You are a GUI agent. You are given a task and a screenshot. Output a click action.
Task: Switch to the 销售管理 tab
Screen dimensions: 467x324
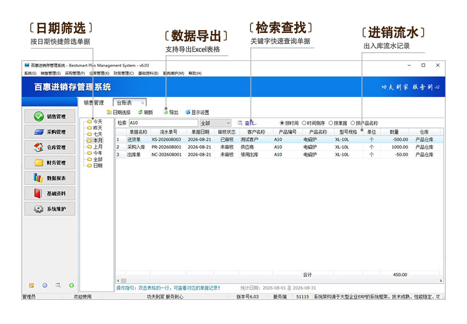[94, 103]
